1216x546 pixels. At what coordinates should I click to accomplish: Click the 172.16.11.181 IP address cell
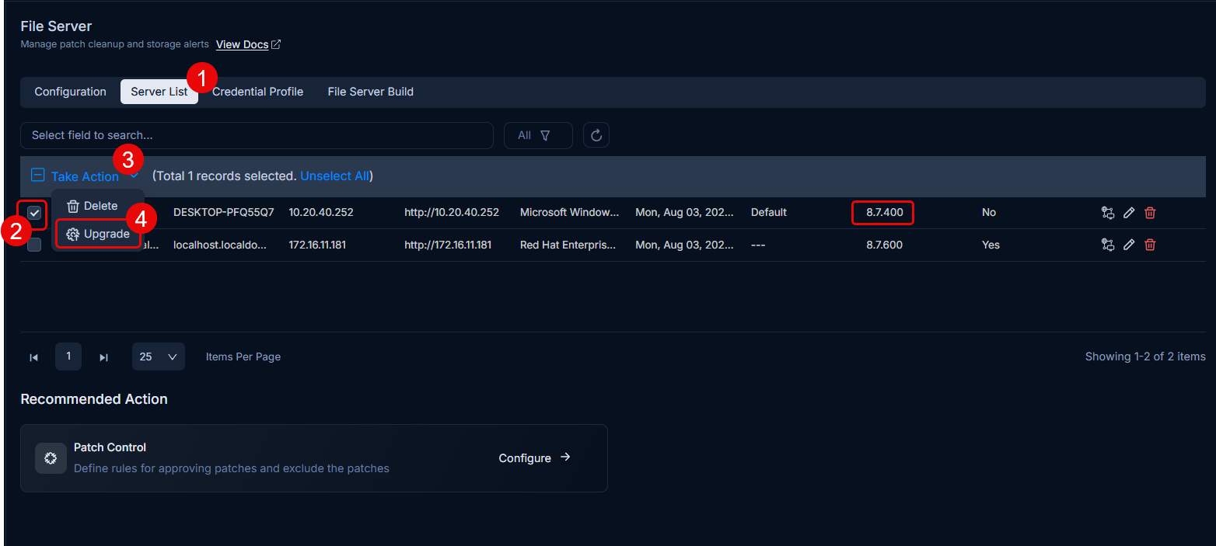pyautogui.click(x=317, y=245)
